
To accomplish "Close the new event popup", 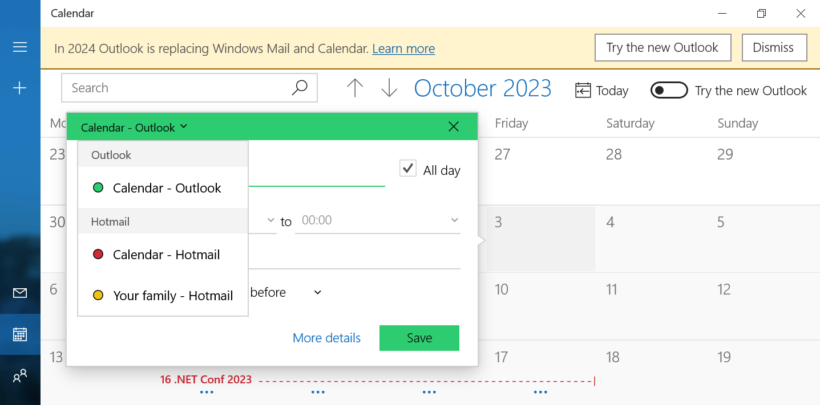I will point(454,126).
